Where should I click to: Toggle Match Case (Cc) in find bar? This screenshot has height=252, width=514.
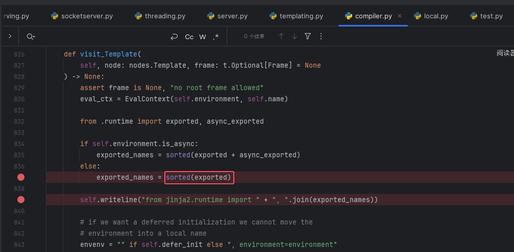(189, 37)
